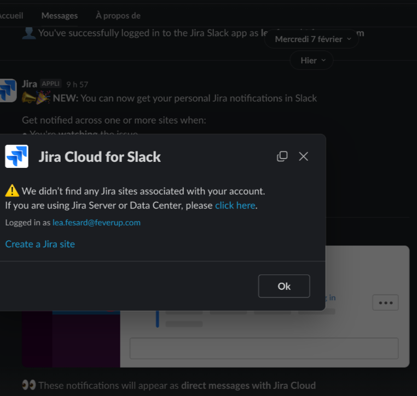
Task: Click 'Get notified across one or more sites' text
Action: [114, 120]
